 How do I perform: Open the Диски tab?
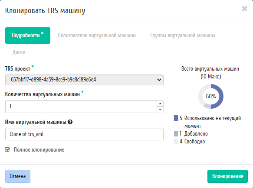tap(19, 52)
